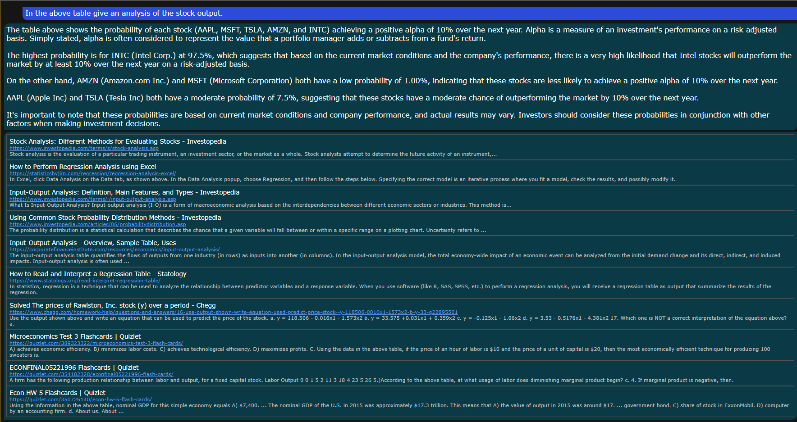
Task: Visit the corporatefinanceinstitute input-output-analysis link
Action: click(115, 250)
